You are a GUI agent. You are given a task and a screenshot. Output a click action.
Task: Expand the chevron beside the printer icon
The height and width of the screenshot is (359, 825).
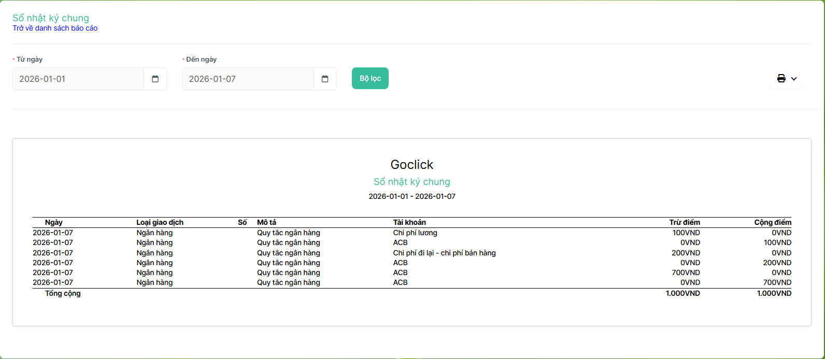(794, 79)
